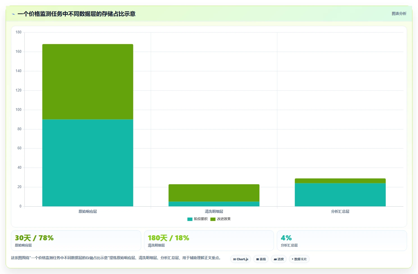Click the green segment of 清洗明细层 bar
Image resolution: width=418 pixels, height=274 pixels.
point(214,193)
